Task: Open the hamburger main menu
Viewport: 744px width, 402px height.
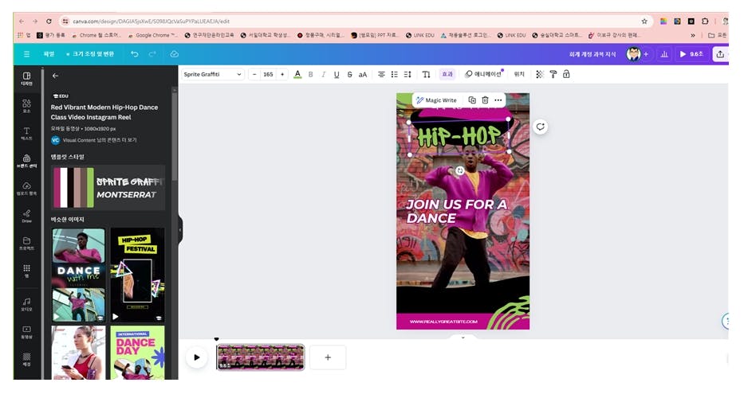Action: [x=26, y=54]
